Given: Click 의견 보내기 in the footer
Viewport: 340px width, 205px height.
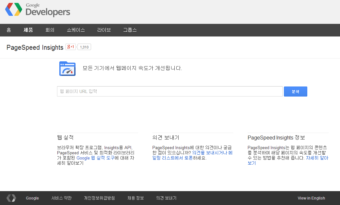Looking at the screenshot, I should click(166, 198).
